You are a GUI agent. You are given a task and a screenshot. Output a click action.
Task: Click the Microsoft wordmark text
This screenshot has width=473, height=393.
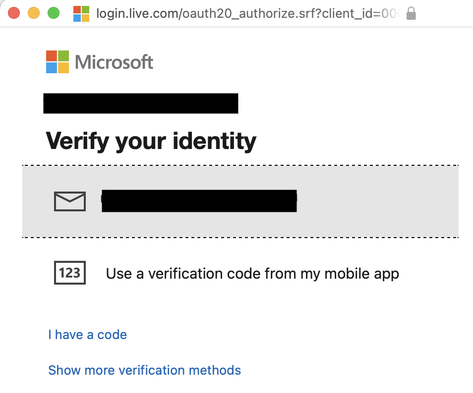point(114,62)
